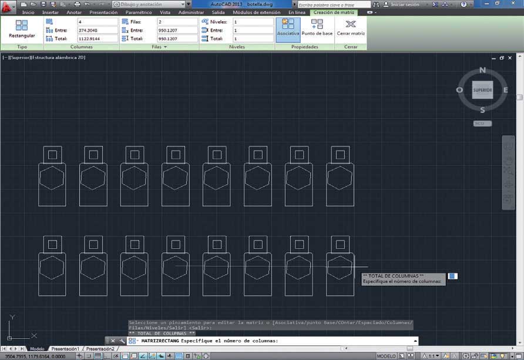This screenshot has width=524, height=360.
Task: Switch to the Presentación1 layout tab
Action: pyautogui.click(x=65, y=349)
